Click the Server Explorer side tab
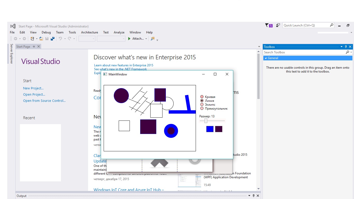 click(11, 54)
